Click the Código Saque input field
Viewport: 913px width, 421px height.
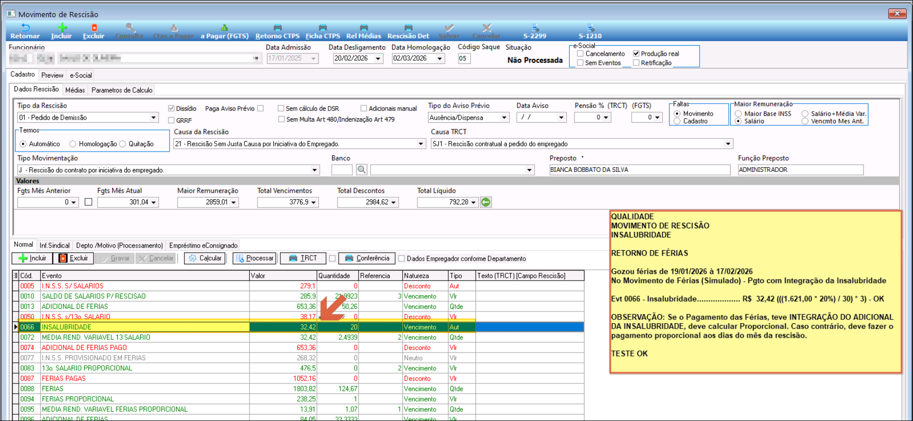click(464, 58)
